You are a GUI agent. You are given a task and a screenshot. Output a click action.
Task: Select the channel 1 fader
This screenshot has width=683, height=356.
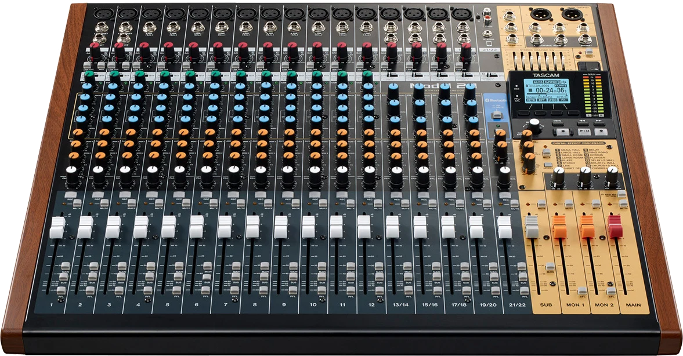57,227
